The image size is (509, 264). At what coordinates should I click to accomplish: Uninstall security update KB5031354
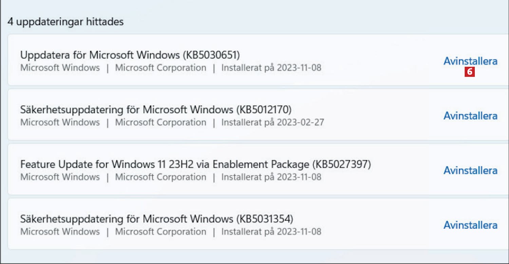coord(470,225)
